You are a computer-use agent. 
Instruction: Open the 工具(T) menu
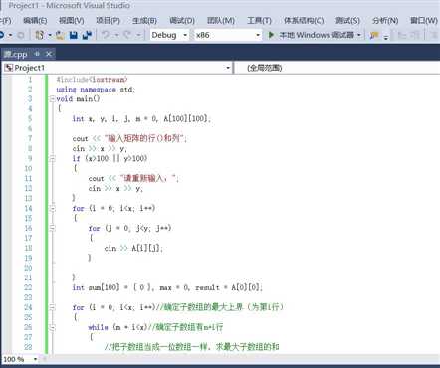point(259,21)
